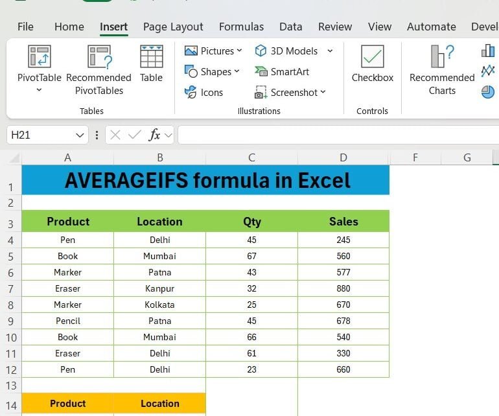Switch to the Formulas tab
The width and height of the screenshot is (499, 416).
(x=241, y=27)
